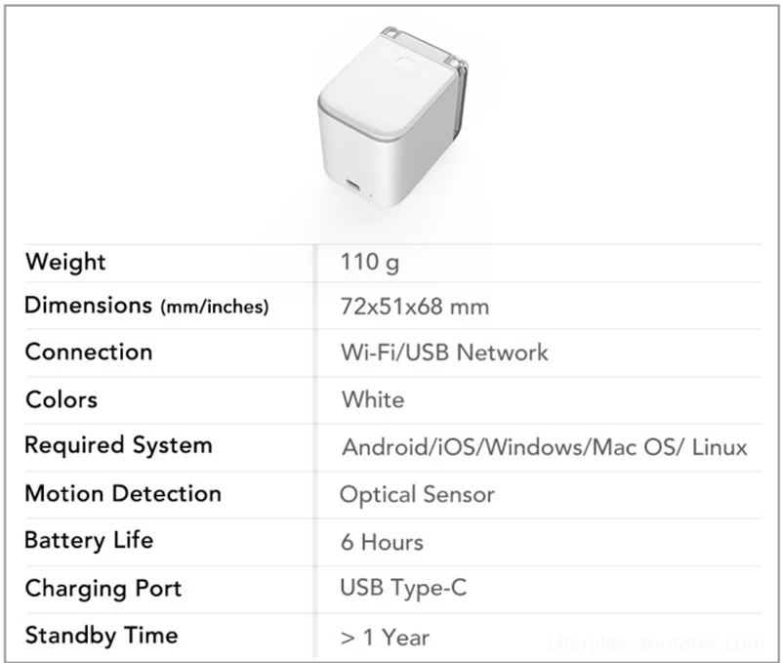Select the Battery Life label
Viewport: 781px width, 663px height.
(x=89, y=540)
